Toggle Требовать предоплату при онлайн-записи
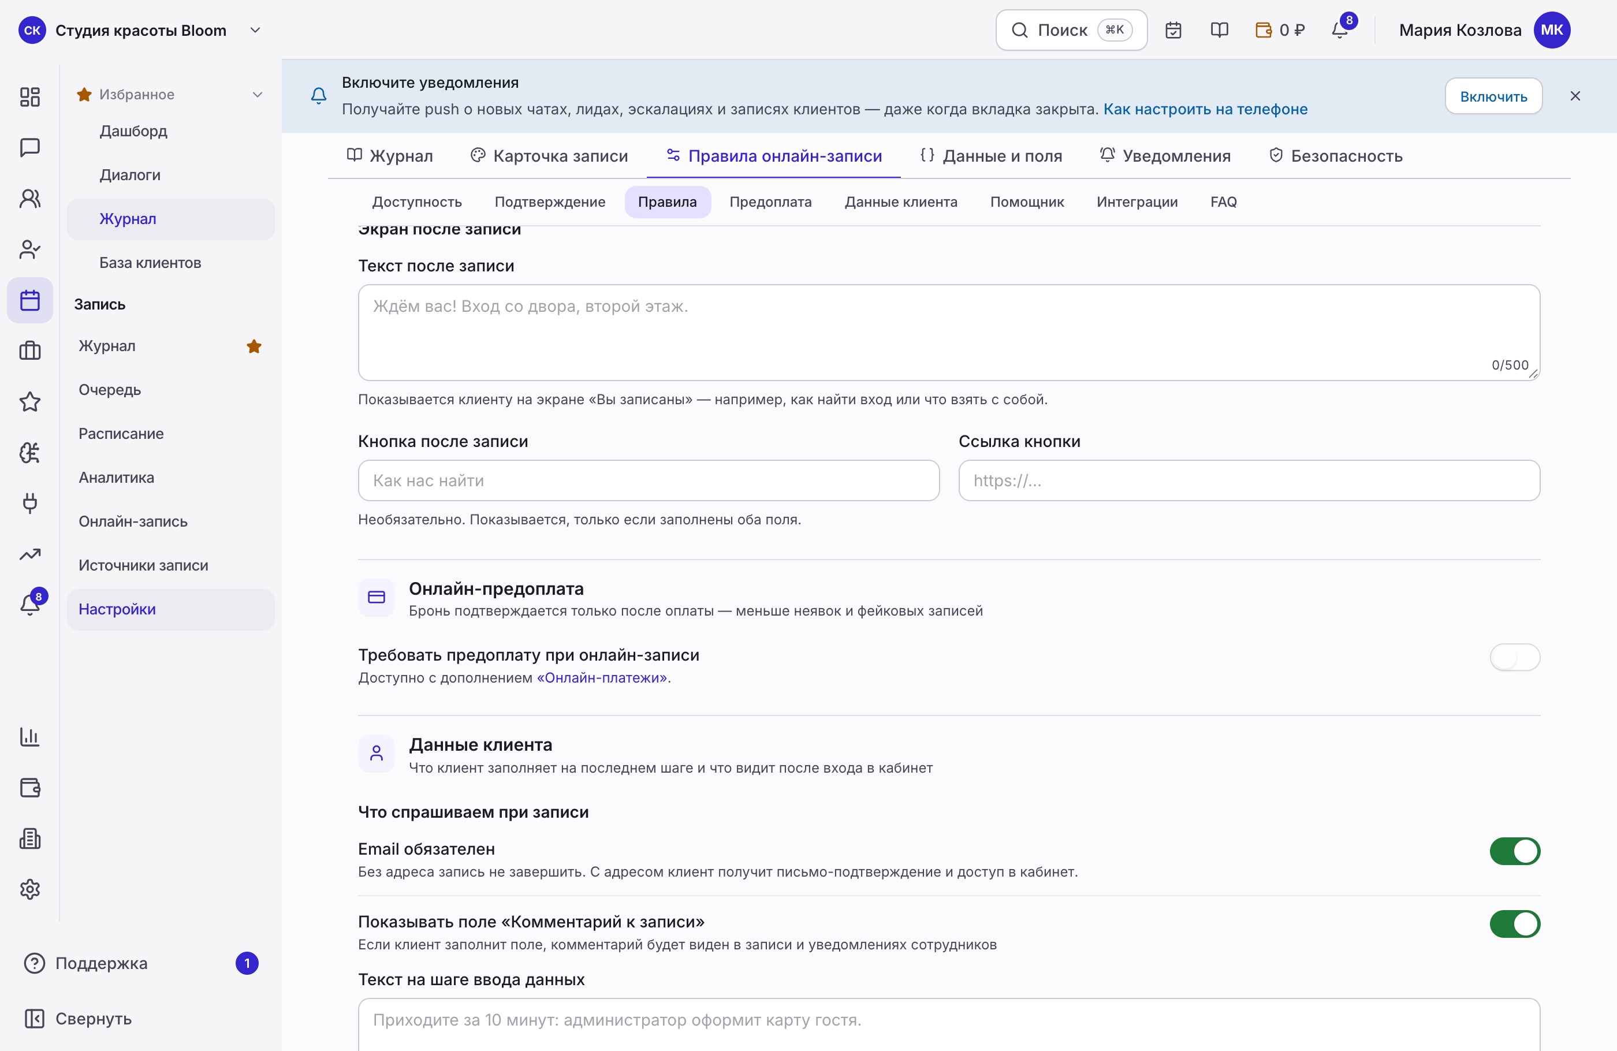This screenshot has height=1051, width=1617. pos(1514,657)
